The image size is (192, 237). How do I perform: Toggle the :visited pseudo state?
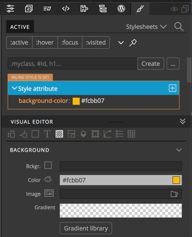(96, 42)
